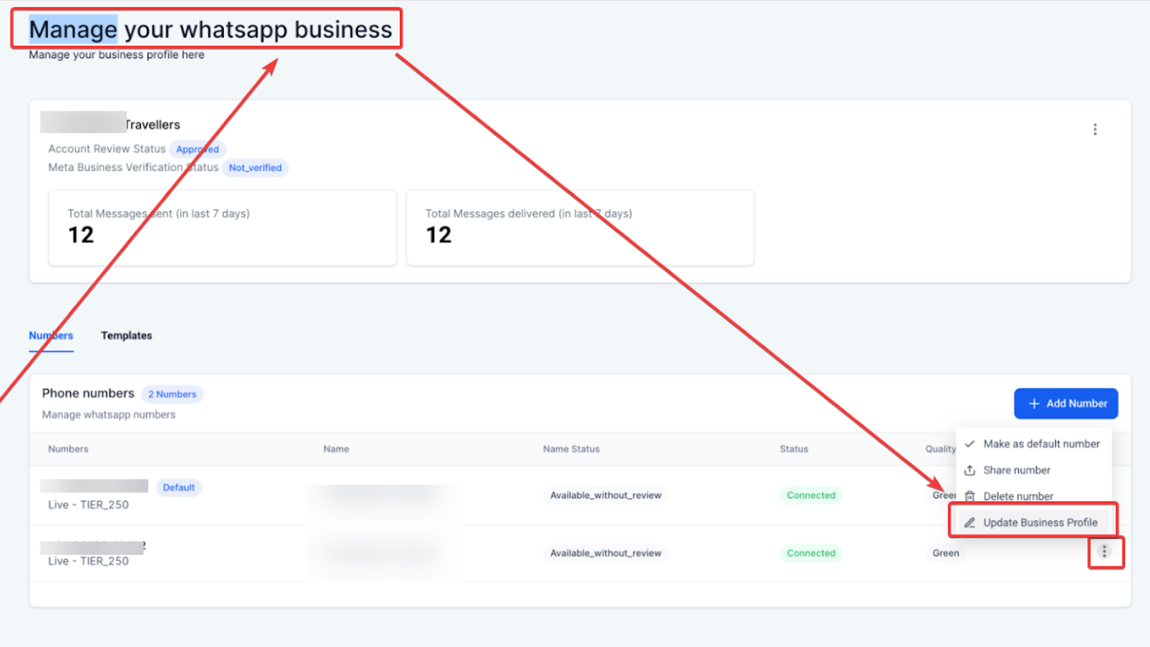Switch to the Templates tab

point(127,336)
